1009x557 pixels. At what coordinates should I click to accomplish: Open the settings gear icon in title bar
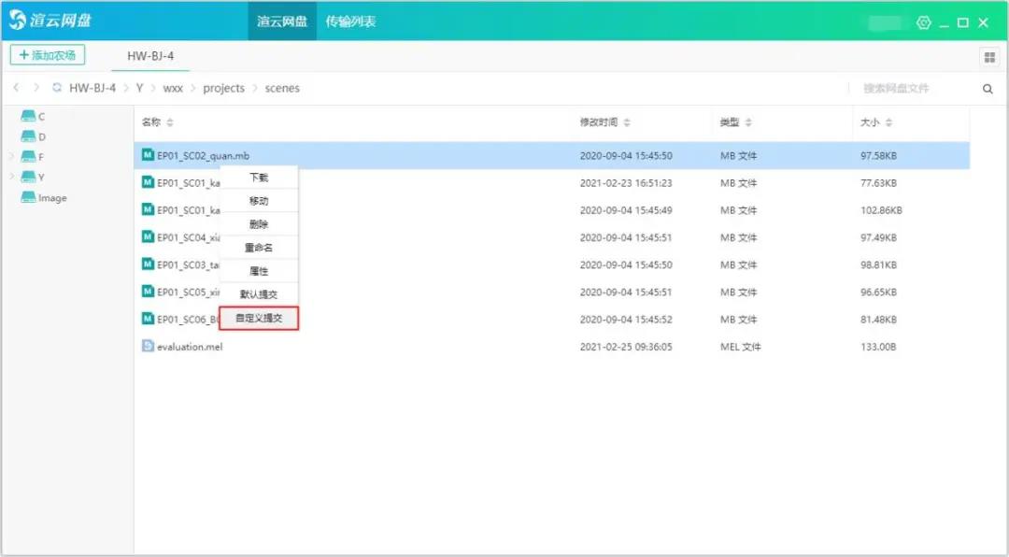pos(924,21)
